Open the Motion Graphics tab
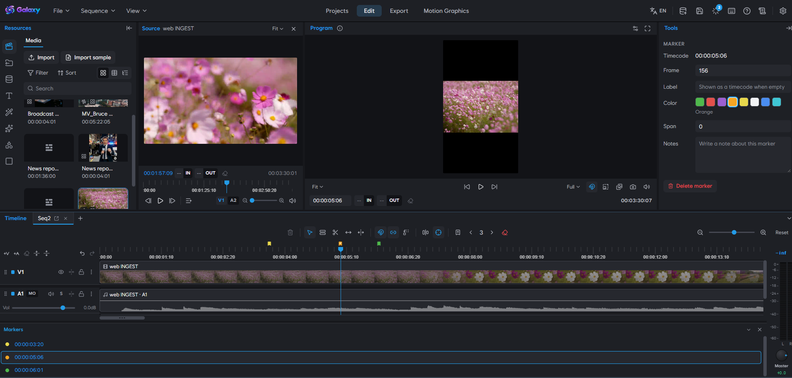This screenshot has height=378, width=792. (x=446, y=11)
